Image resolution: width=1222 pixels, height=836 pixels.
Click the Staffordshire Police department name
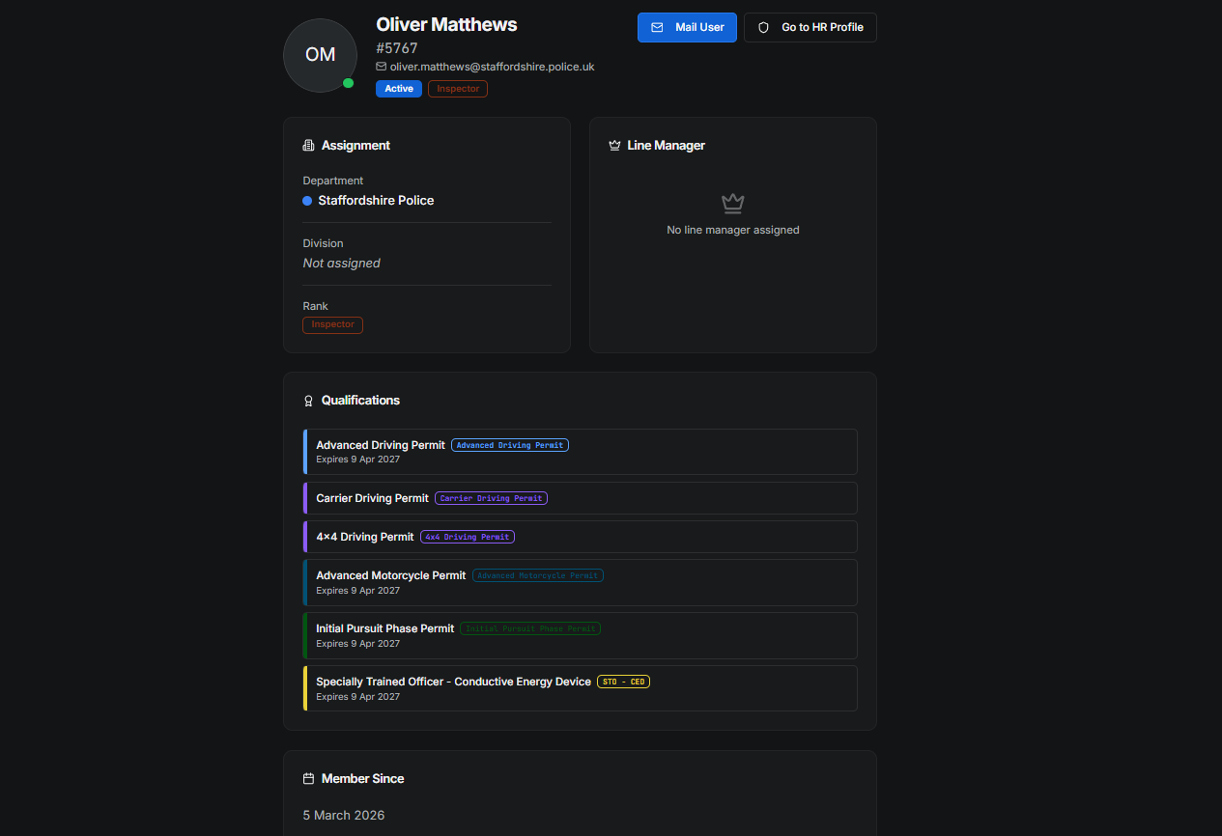[x=376, y=201]
